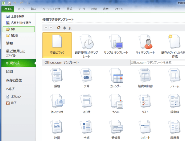Switch to the ファイル tab
185x141 pixels.
click(7, 9)
